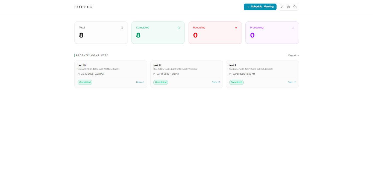Click the refresh icon in the header

[282, 7]
